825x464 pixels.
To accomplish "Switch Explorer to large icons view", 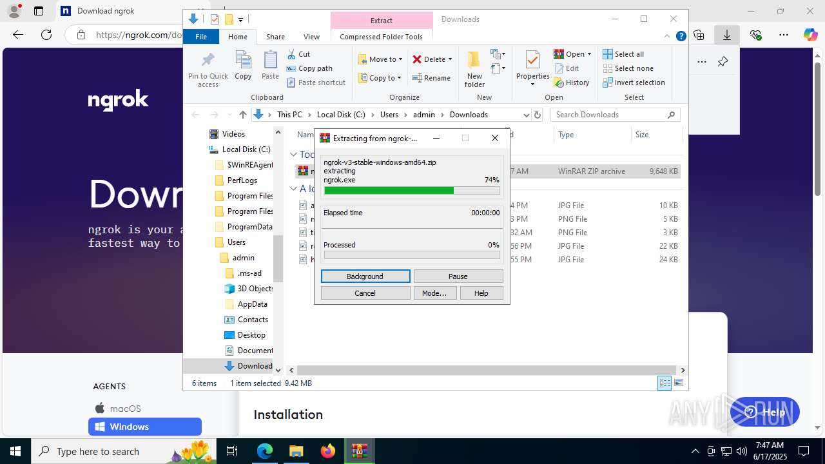I will click(678, 383).
